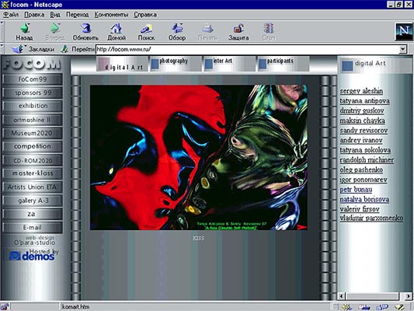Open the vladimir parxomenko link
414x311 pixels.
371,218
